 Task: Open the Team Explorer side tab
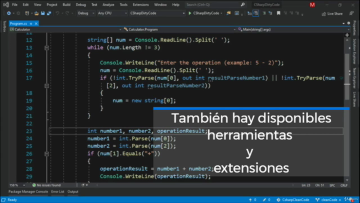click(354, 78)
